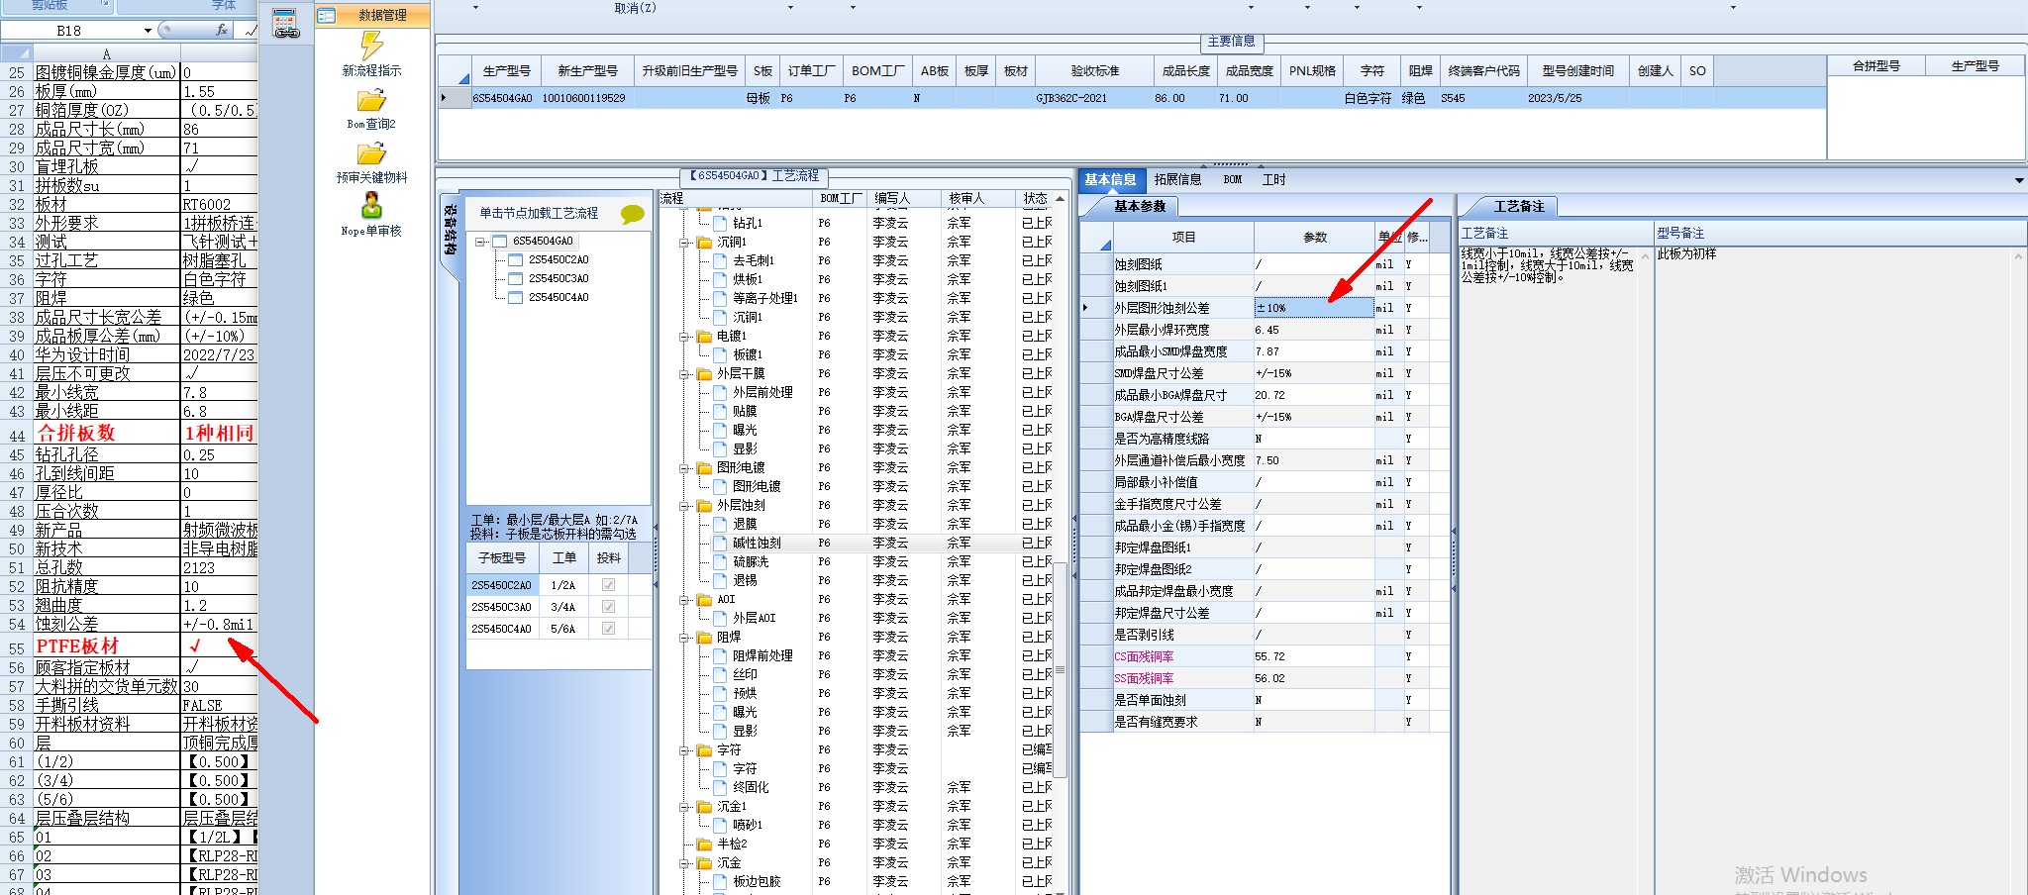This screenshot has width=2028, height=895.
Task: Click the 沉金1 folder icon
Action: pos(704,807)
